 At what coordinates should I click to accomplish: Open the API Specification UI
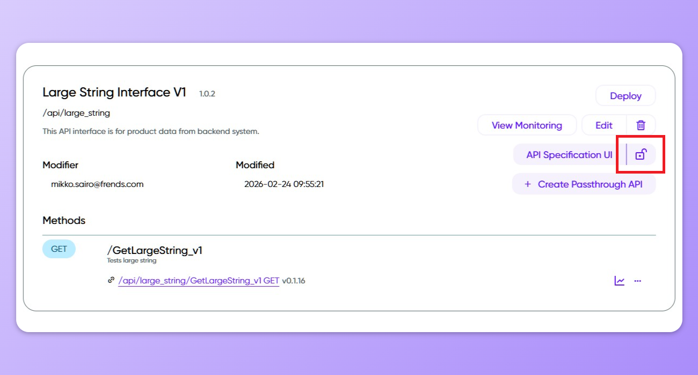coord(569,155)
